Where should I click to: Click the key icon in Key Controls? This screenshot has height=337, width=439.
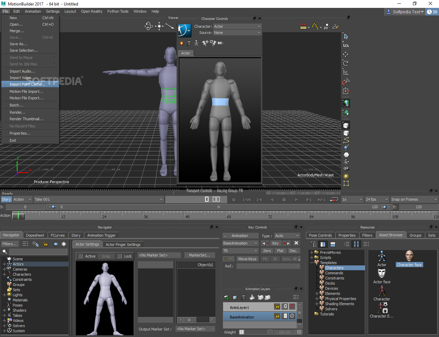[x=228, y=259]
